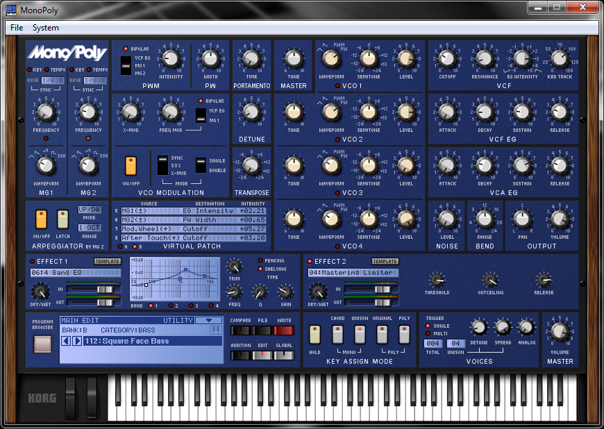Open the Program Browser button
This screenshot has height=429, width=604.
coord(43,344)
